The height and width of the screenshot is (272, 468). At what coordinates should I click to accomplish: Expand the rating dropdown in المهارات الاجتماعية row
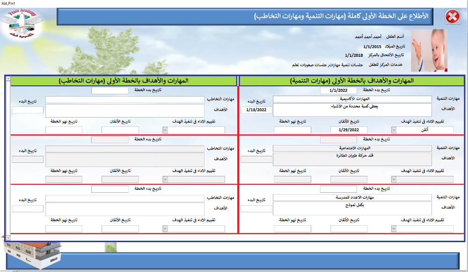click(x=394, y=180)
